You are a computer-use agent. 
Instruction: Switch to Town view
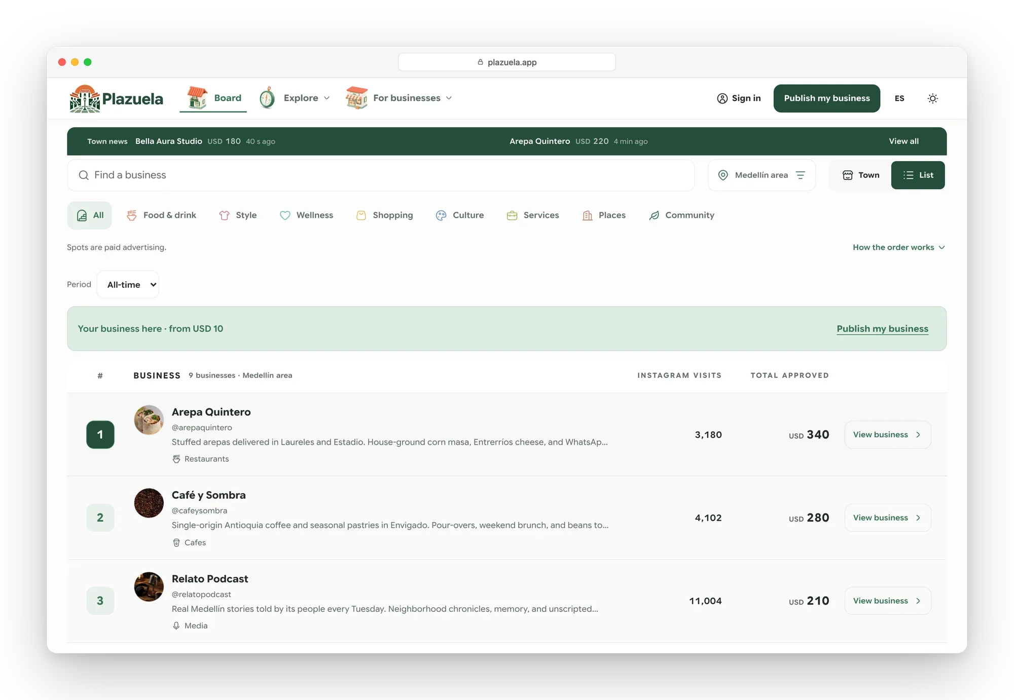[861, 175]
